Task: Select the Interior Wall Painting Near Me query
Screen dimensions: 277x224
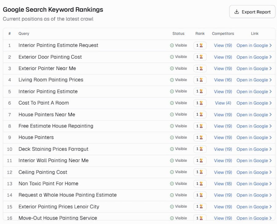Action: tap(53, 160)
